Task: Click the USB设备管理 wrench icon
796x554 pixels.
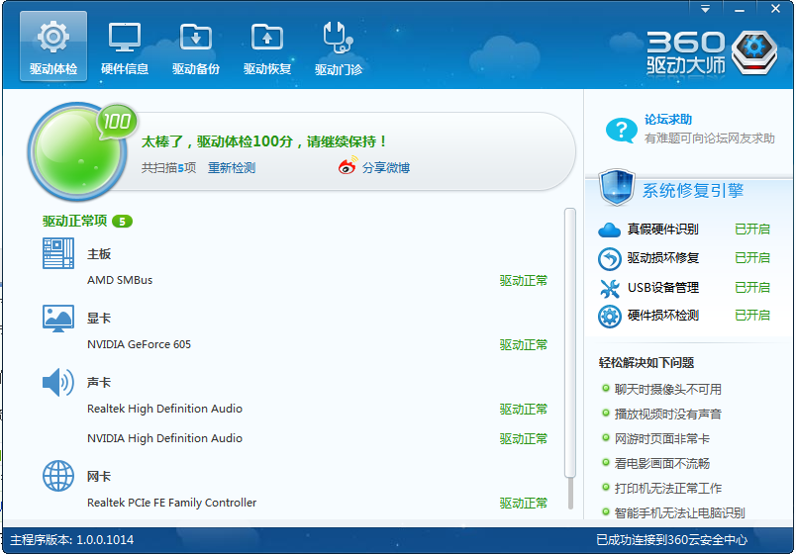Action: tap(610, 288)
